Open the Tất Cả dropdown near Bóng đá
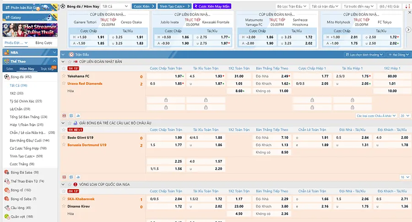The image size is (412, 222). tap(115, 6)
